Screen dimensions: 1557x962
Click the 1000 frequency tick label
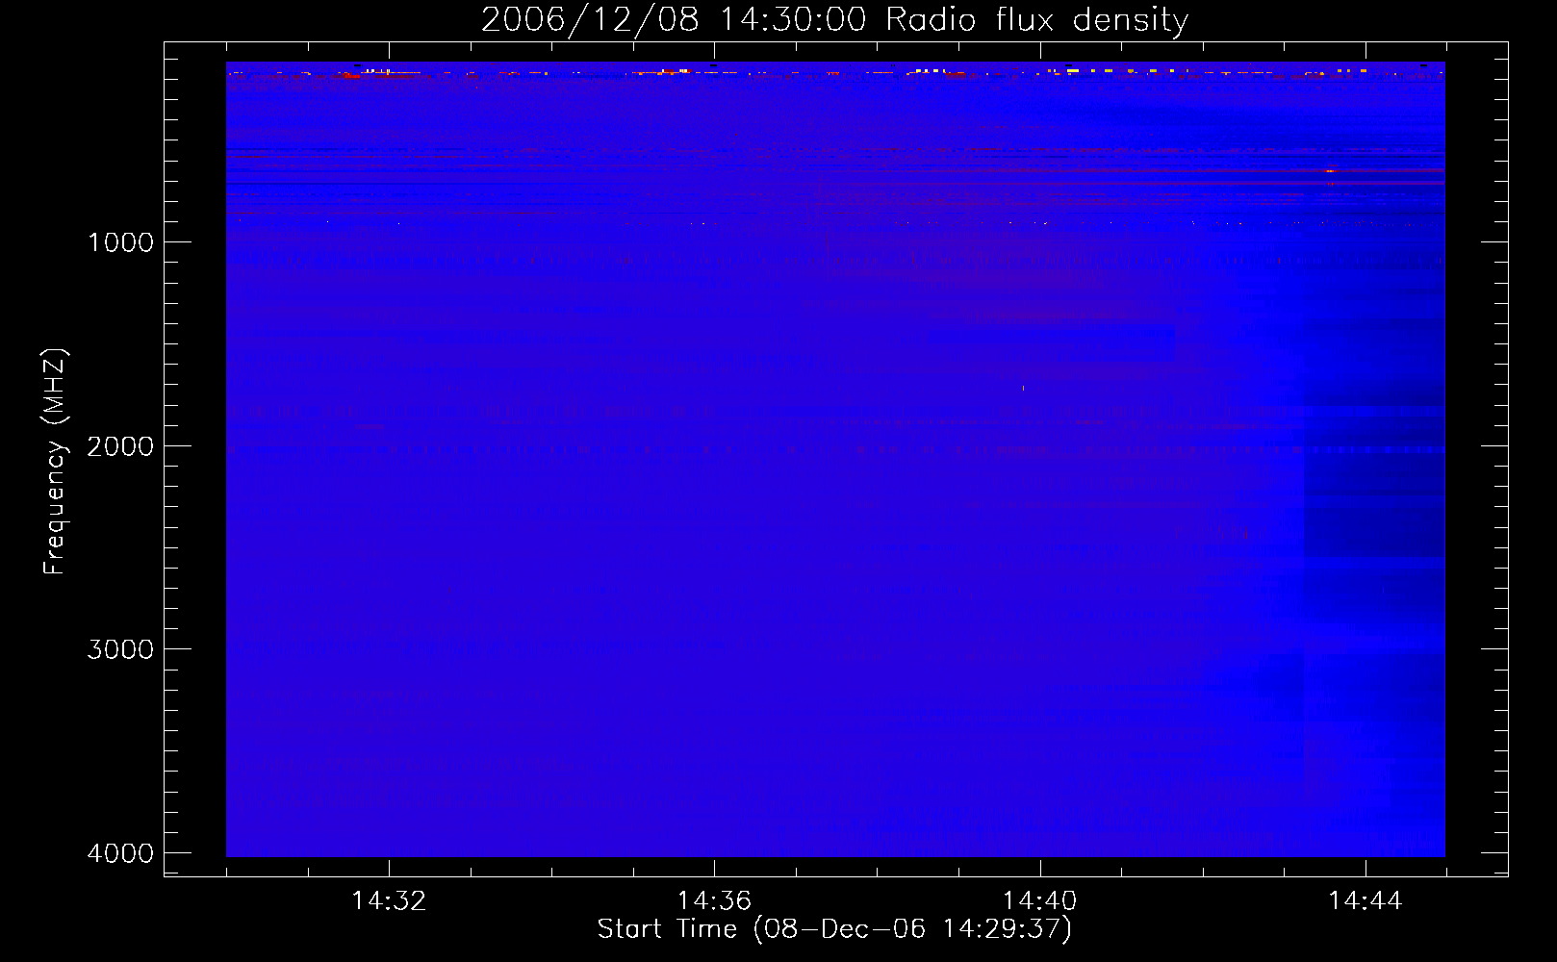tap(120, 242)
